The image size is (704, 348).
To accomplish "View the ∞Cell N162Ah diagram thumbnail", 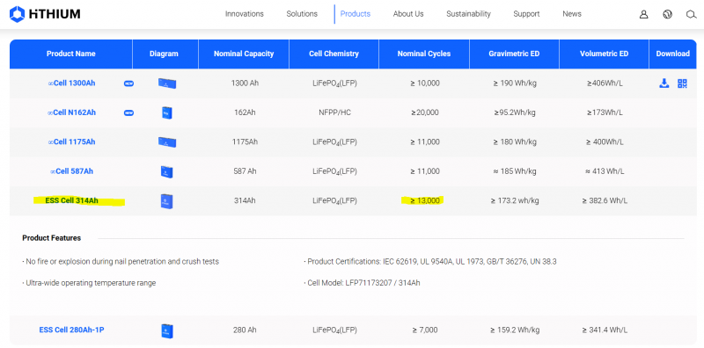I will coord(167,112).
